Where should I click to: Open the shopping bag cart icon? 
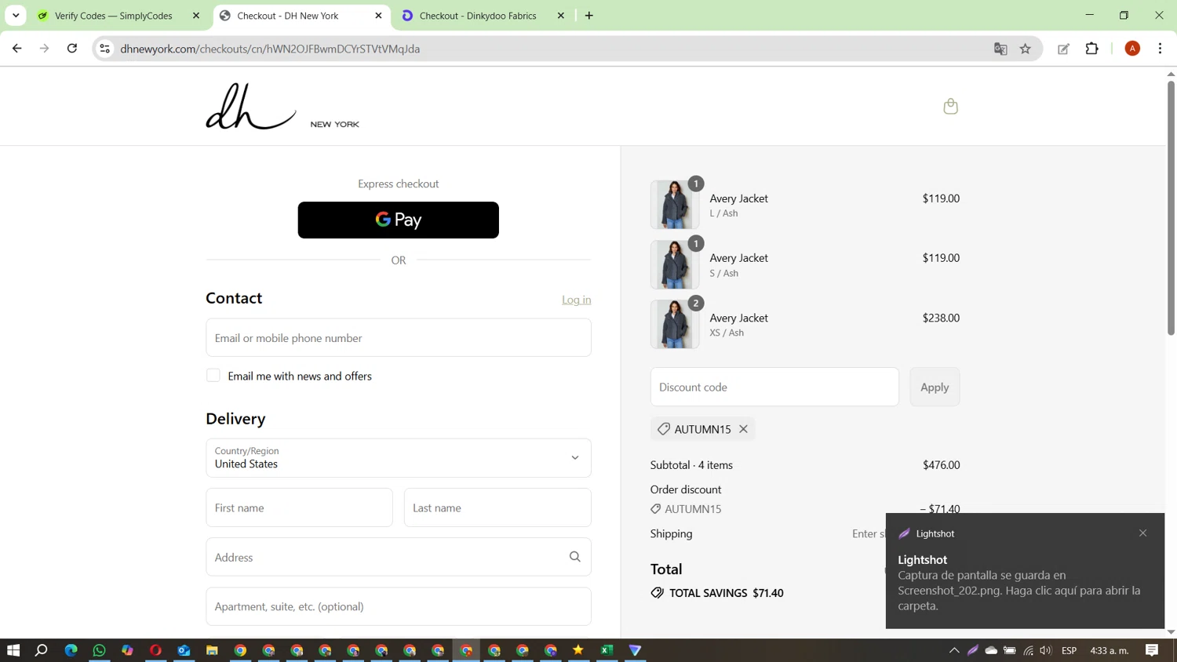click(x=950, y=106)
